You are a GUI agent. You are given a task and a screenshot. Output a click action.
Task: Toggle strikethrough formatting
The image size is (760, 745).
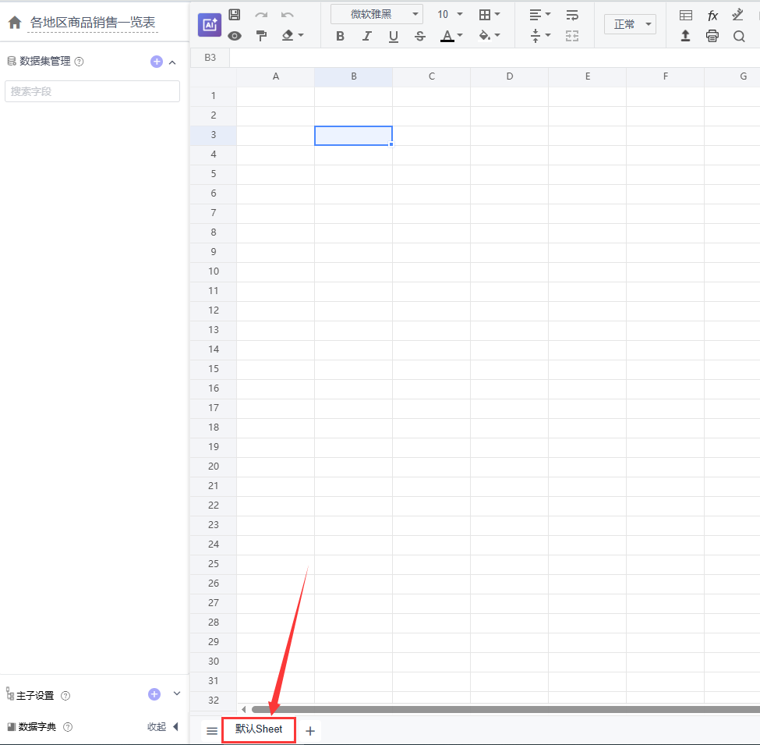pyautogui.click(x=420, y=36)
